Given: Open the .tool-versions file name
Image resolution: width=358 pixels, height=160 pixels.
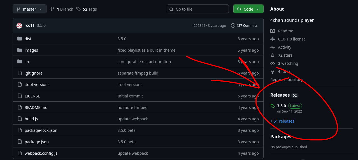Looking at the screenshot, I should click(37, 85).
